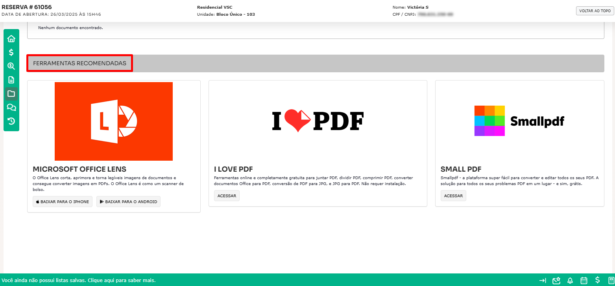This screenshot has width=615, height=286.
Task: Click the Data de Abertura date text
Action: tap(51, 15)
